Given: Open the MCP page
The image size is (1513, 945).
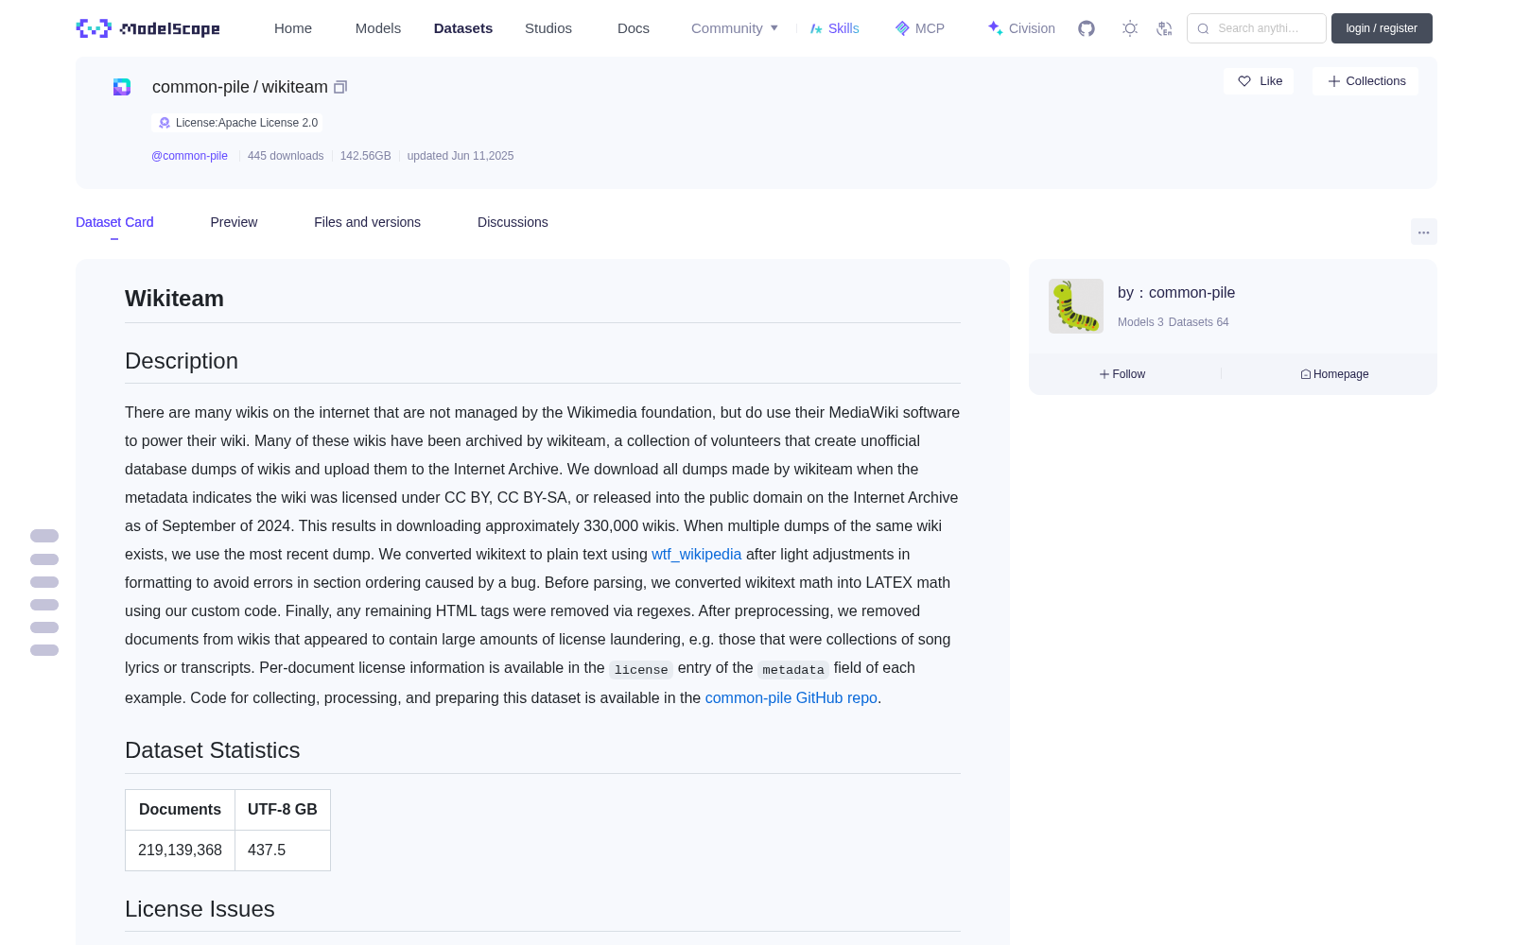Looking at the screenshot, I should pos(920,28).
